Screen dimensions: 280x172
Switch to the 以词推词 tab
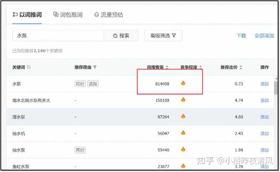click(x=27, y=15)
